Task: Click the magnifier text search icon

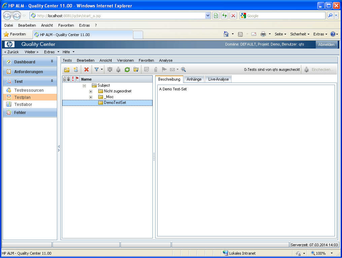Action: 183,69
